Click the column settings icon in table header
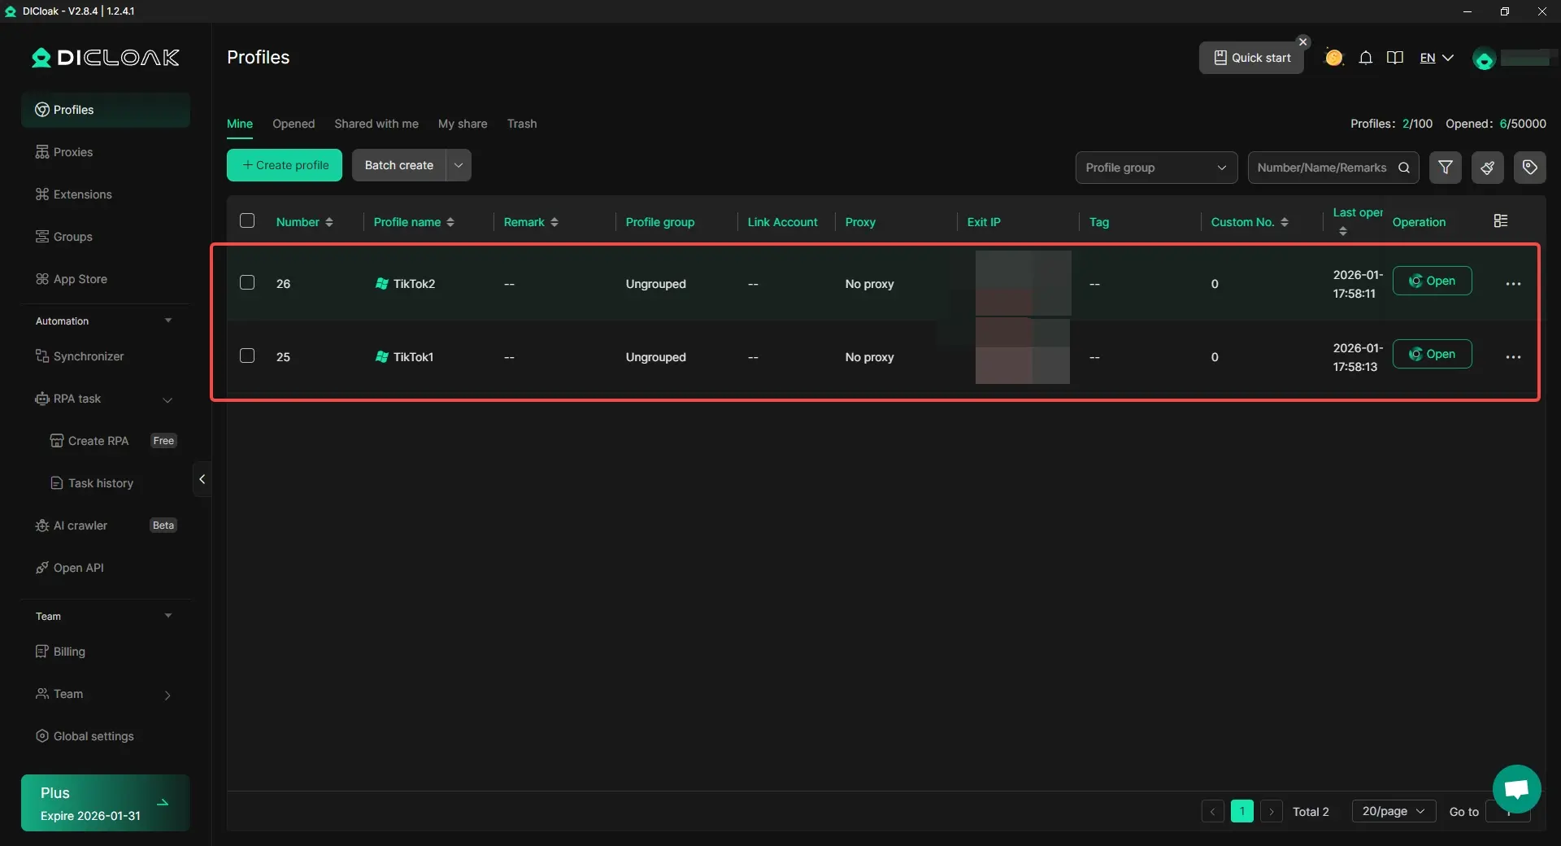 1501,221
